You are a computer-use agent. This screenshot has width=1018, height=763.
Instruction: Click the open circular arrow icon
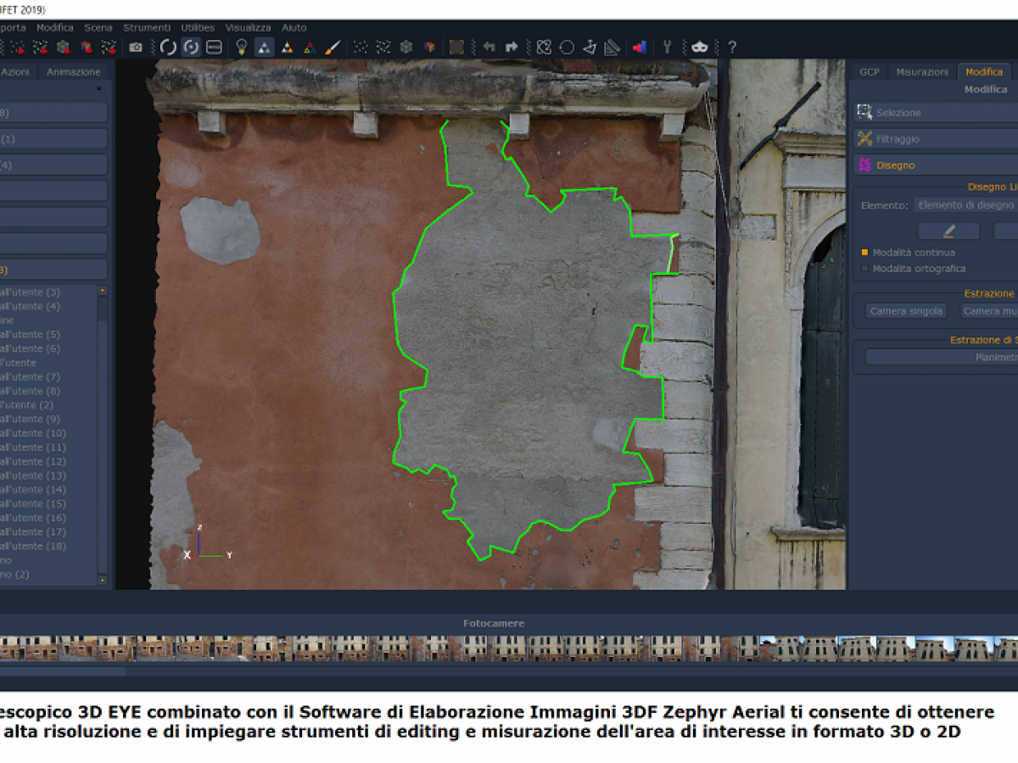168,47
